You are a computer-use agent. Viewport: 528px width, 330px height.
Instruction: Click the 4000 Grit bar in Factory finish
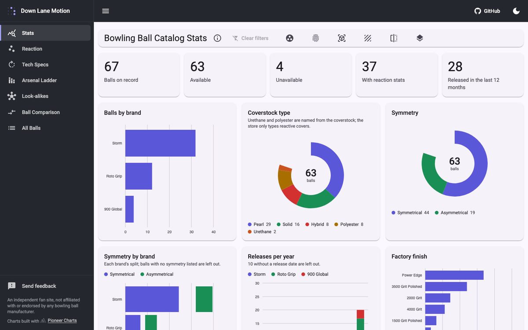(435, 309)
